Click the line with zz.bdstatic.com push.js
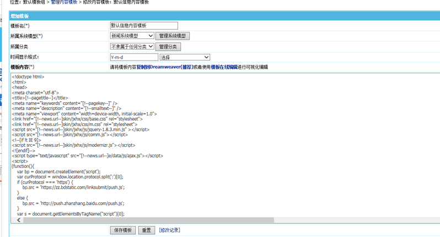 point(73,188)
